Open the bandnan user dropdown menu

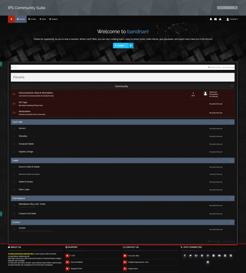pyautogui.click(x=232, y=19)
